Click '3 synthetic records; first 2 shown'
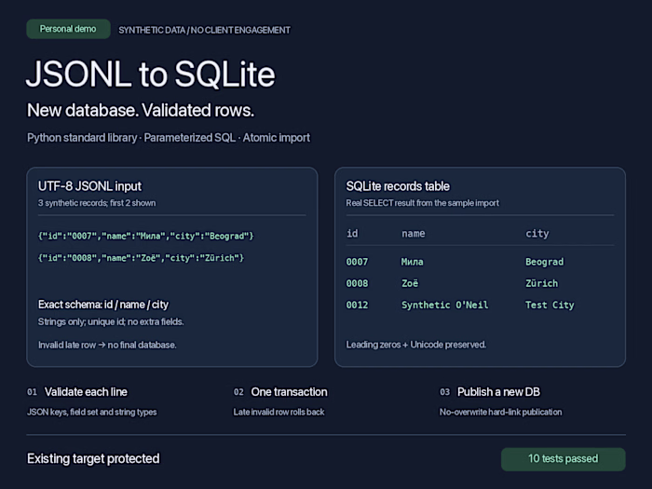 [x=97, y=203]
